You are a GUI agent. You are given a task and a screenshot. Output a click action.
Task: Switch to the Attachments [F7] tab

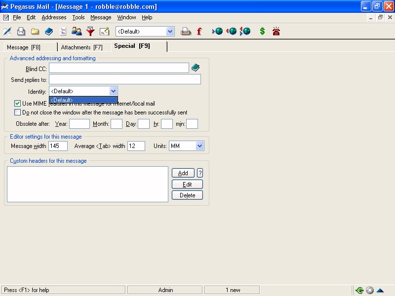click(84, 47)
